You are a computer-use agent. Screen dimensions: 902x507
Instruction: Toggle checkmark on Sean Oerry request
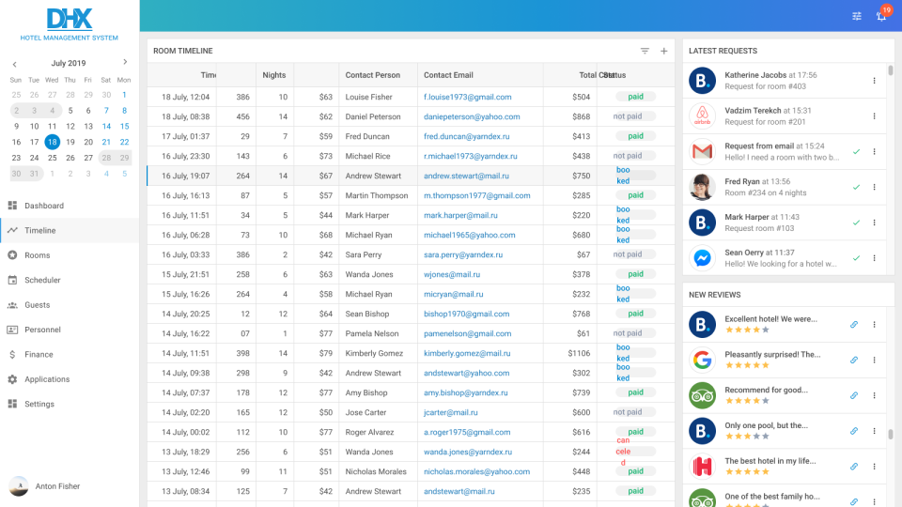(x=857, y=258)
